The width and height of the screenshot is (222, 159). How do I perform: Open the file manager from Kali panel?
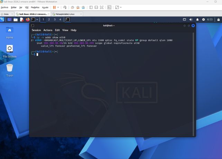tap(16, 19)
